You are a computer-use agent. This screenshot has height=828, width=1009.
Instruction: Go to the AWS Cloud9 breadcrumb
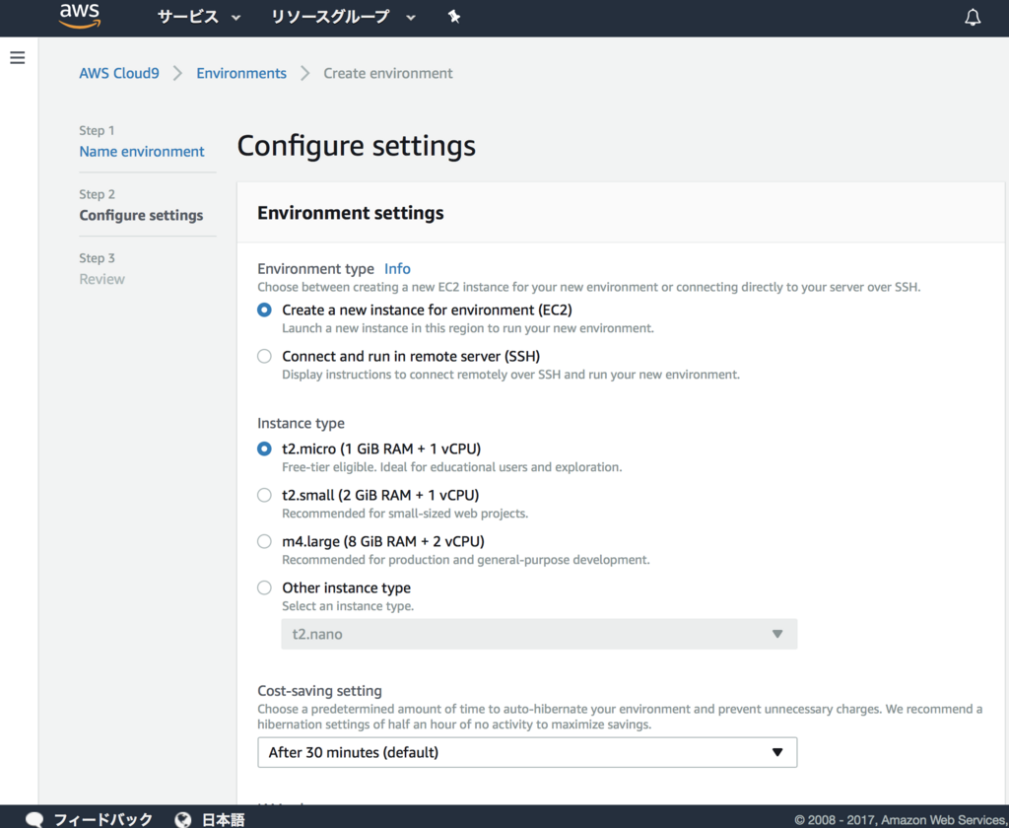pyautogui.click(x=119, y=73)
